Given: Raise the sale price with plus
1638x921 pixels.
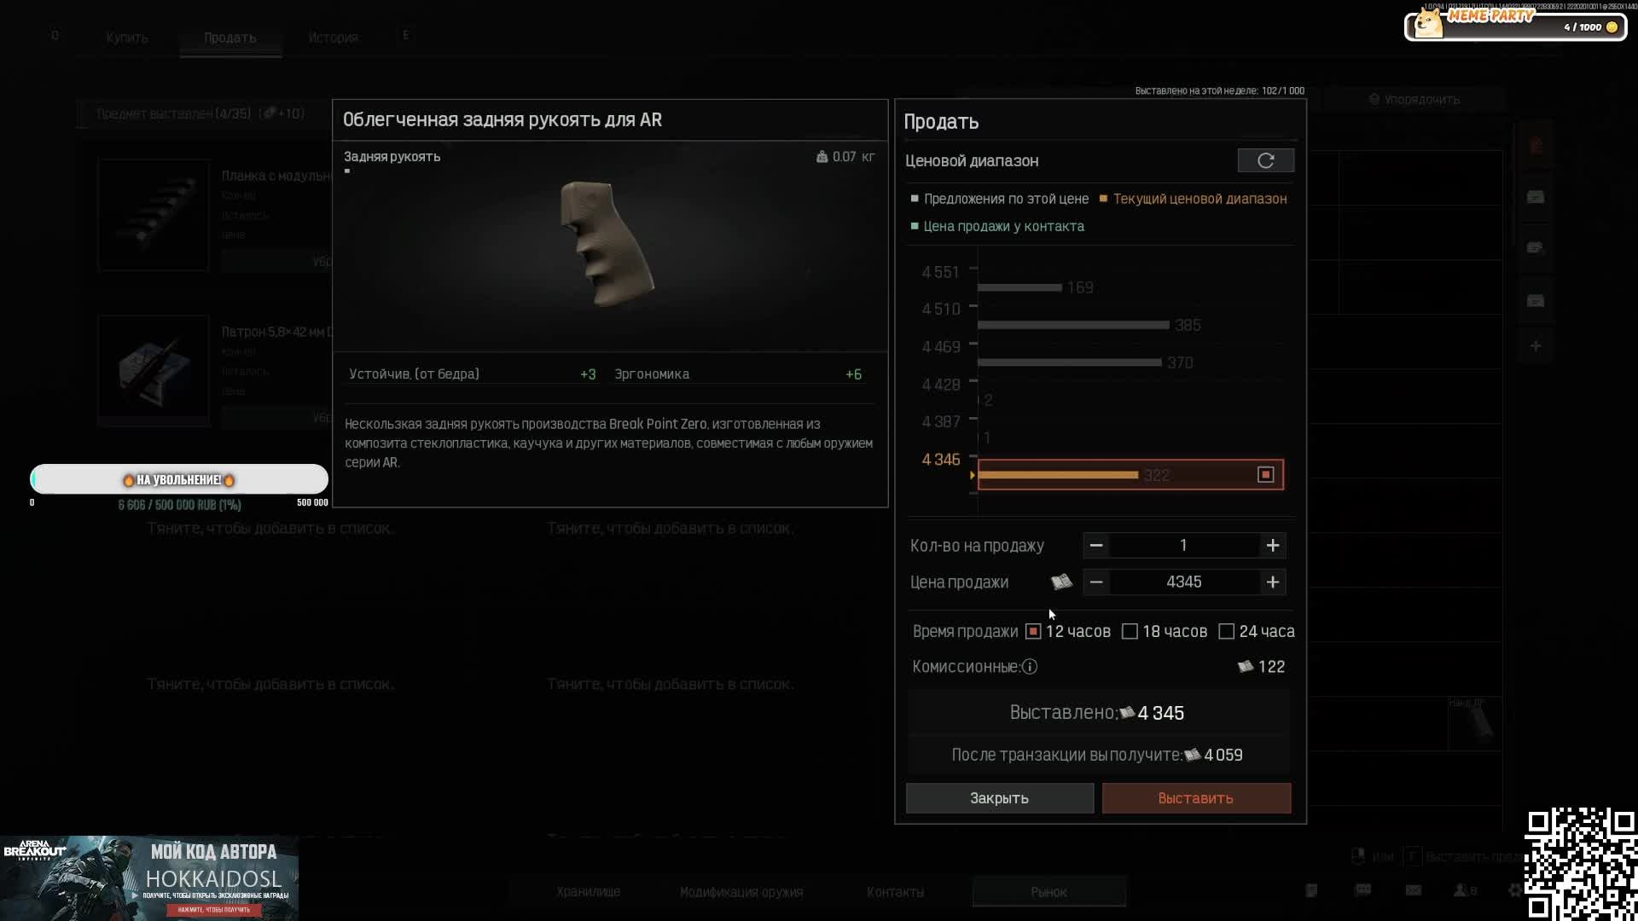Looking at the screenshot, I should pos(1272,582).
